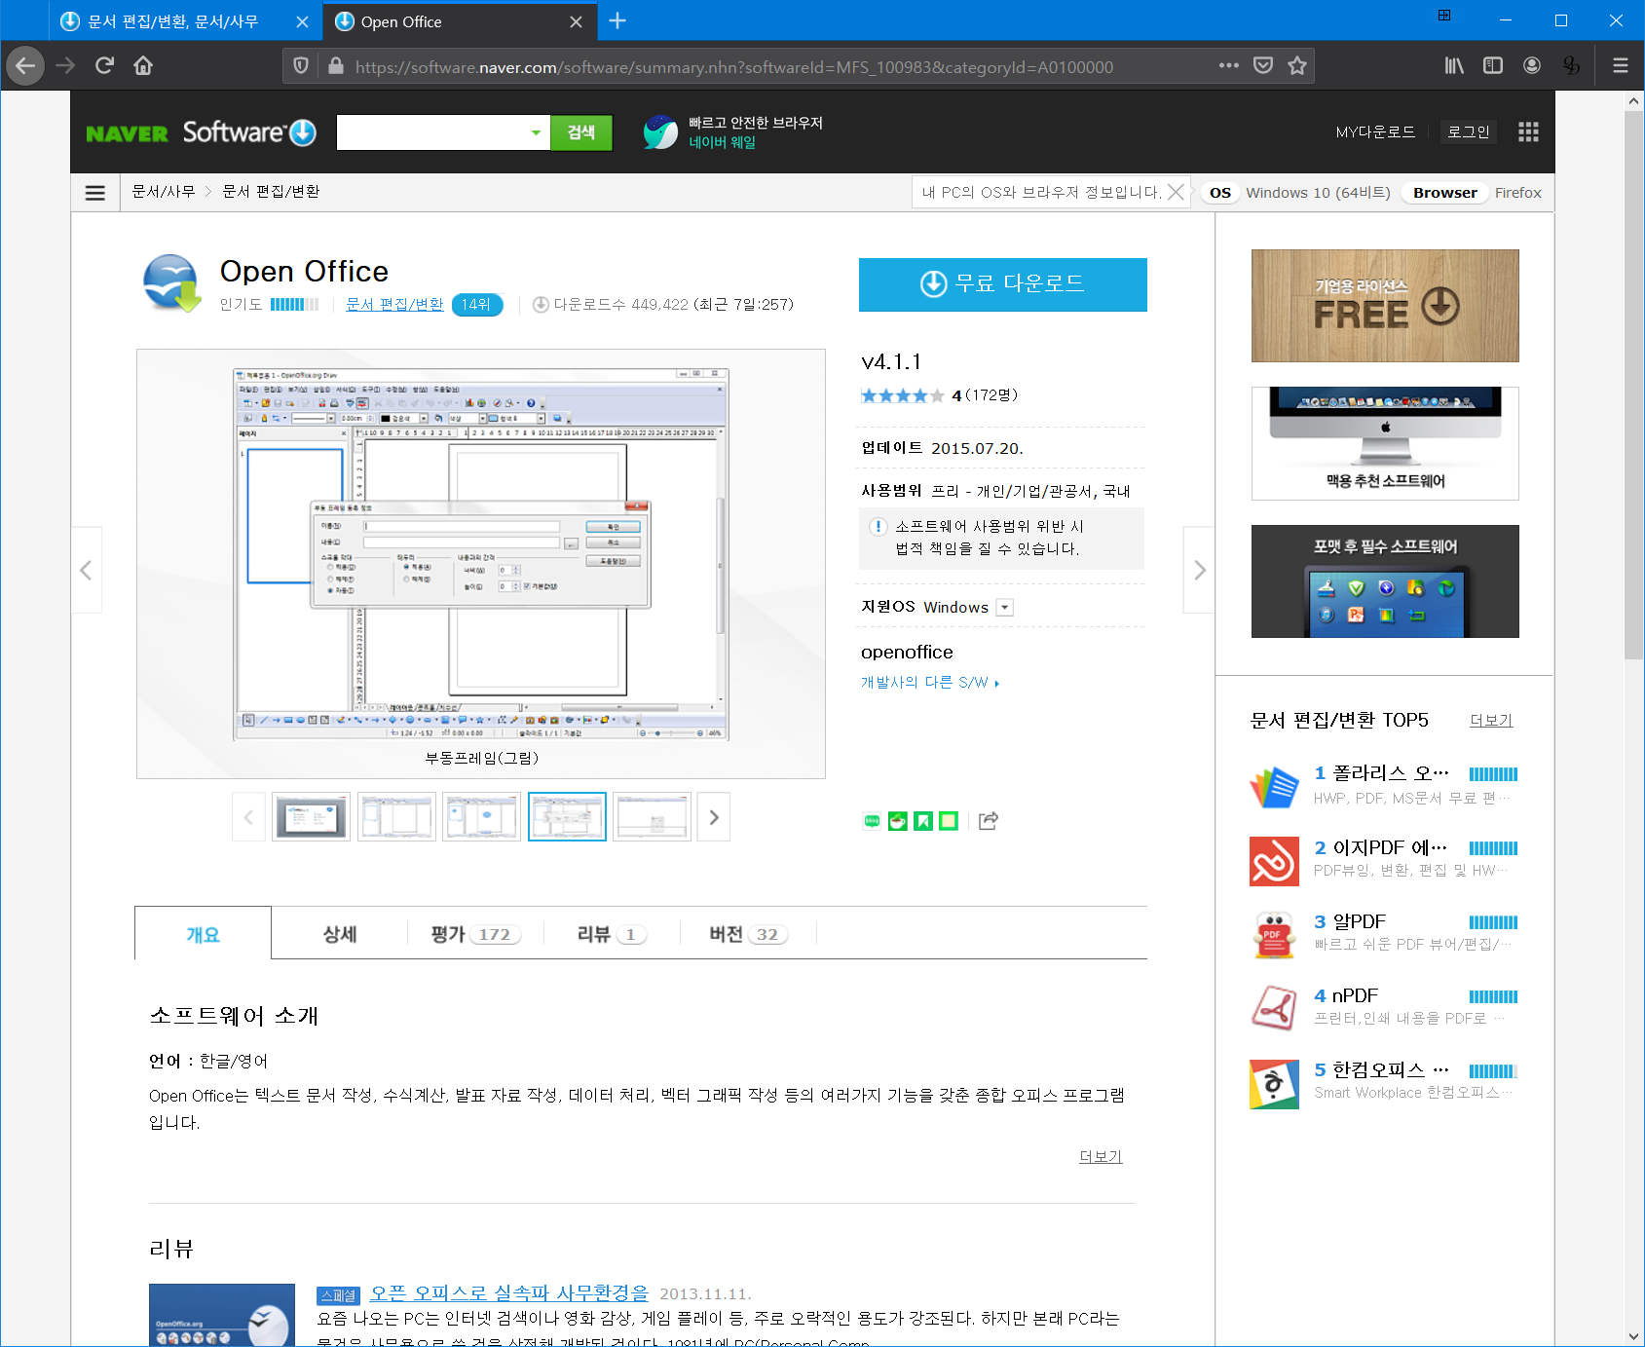Expand the search box dropdown arrow
This screenshot has height=1347, width=1645.
(536, 132)
